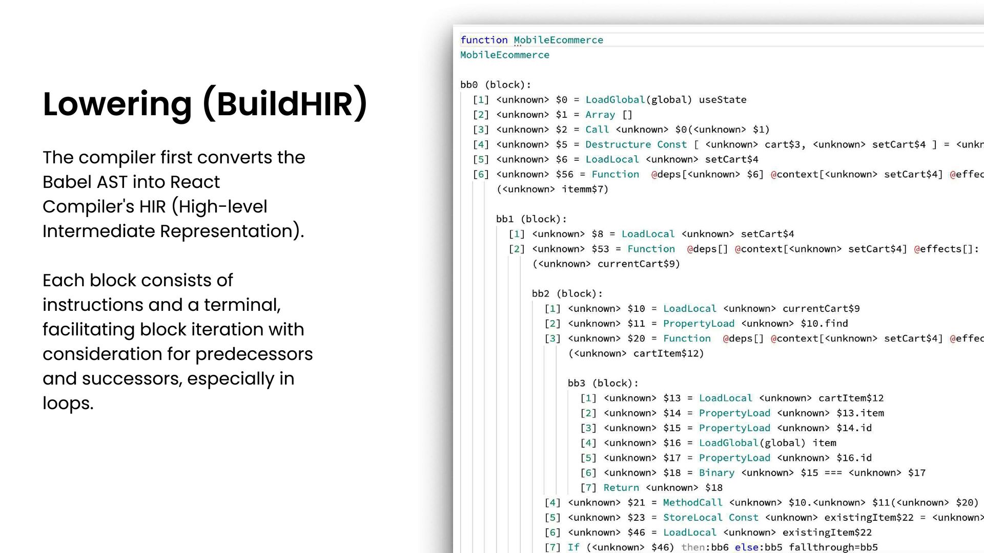
Task: Click the '$13 = LoadLocal cartItem$12' line
Action: click(732, 398)
